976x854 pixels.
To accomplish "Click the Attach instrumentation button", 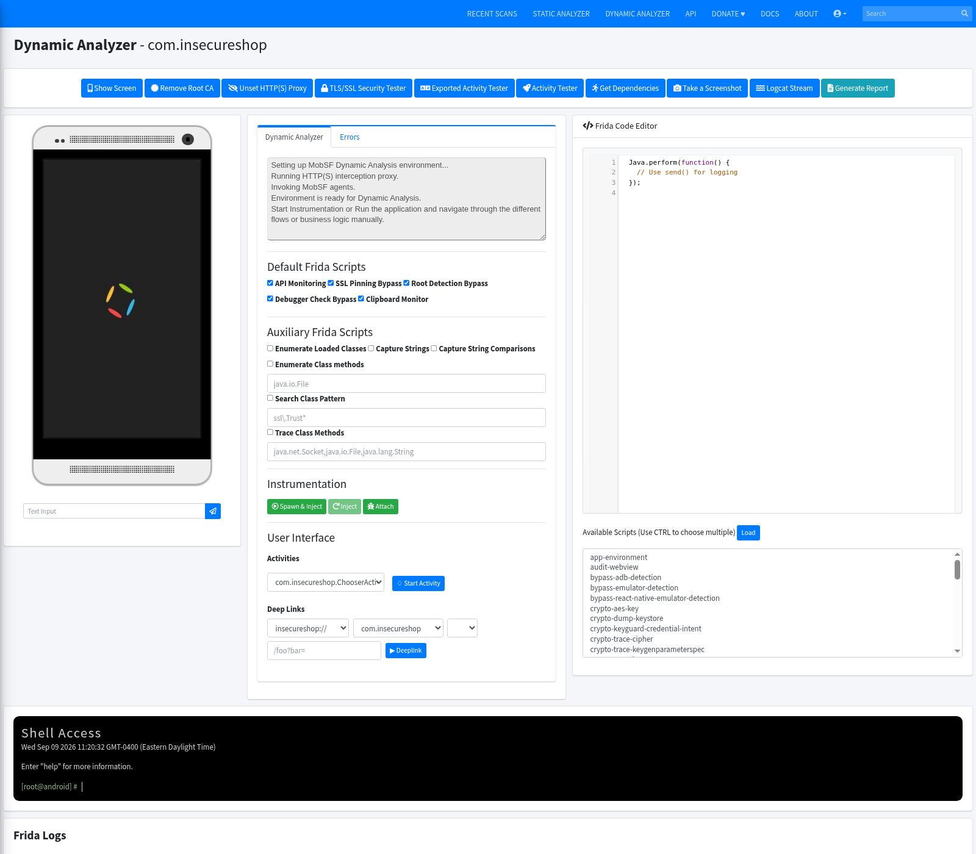I will (381, 507).
